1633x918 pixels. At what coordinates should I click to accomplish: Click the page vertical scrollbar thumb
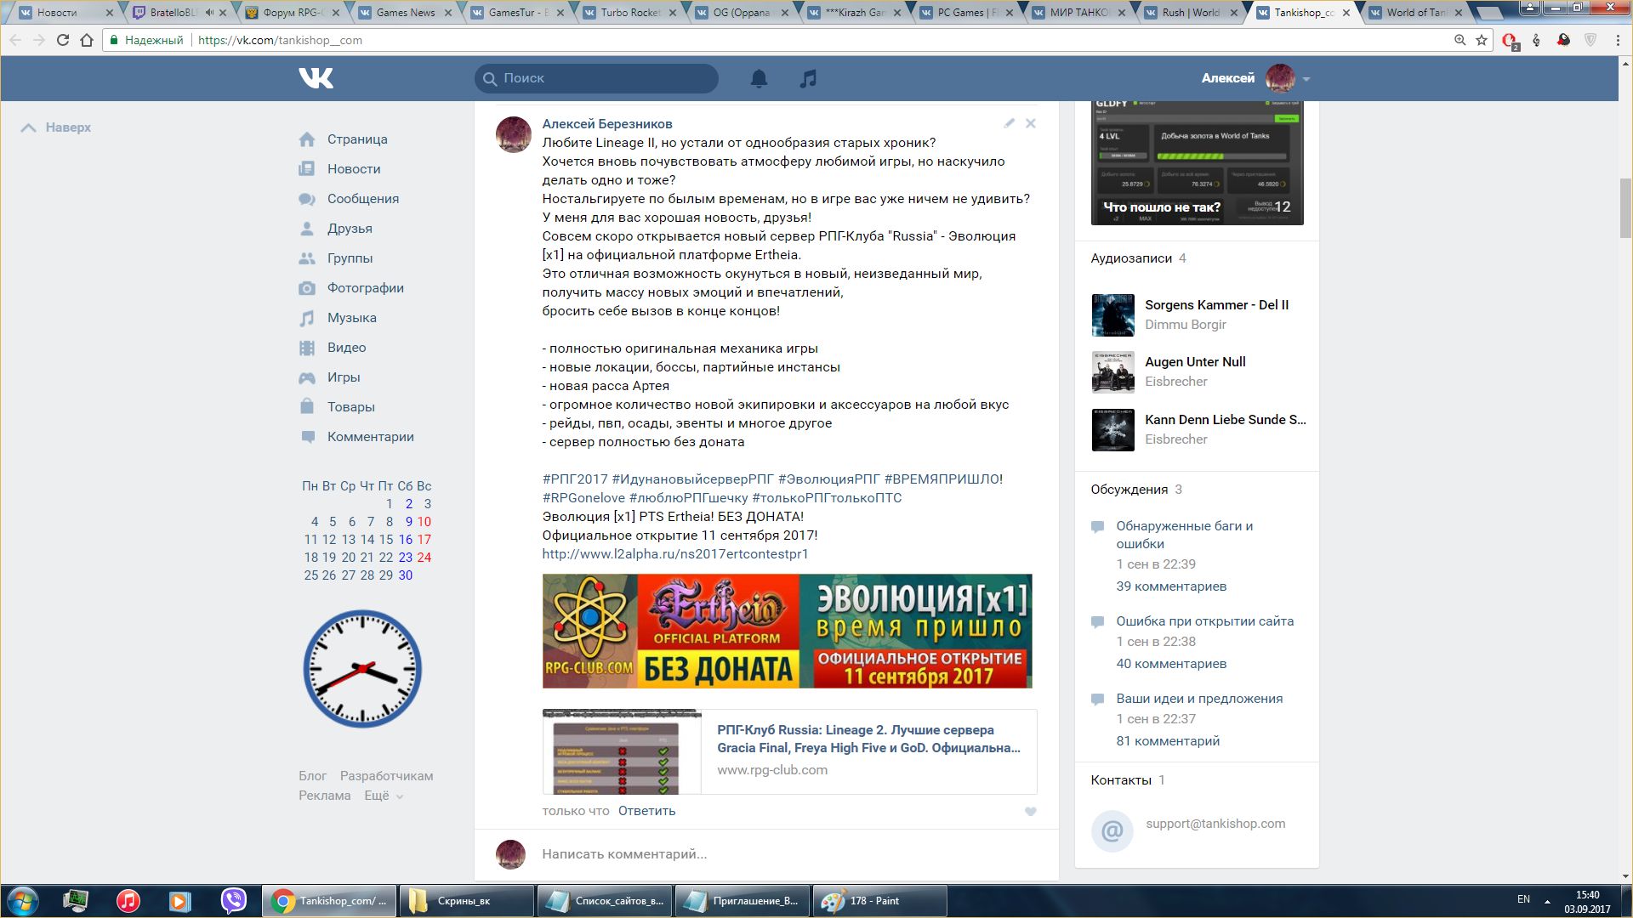1625,208
